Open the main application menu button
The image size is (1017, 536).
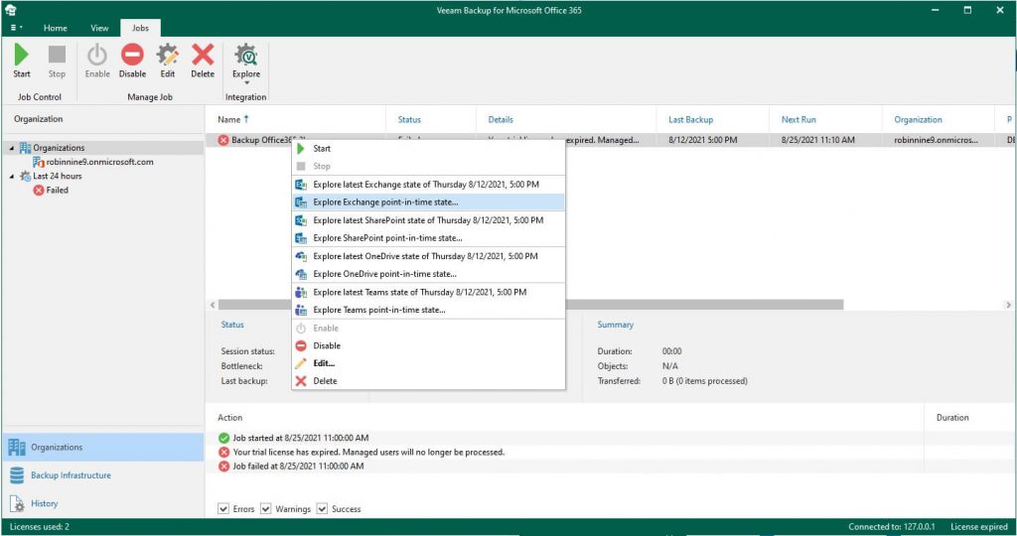tap(16, 28)
